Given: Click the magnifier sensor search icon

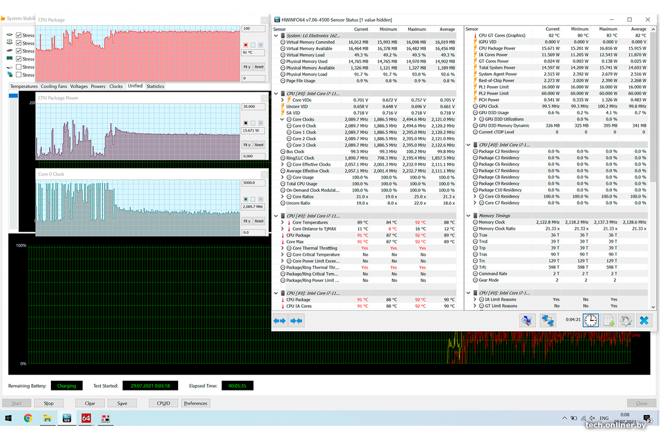Looking at the screenshot, I should (527, 320).
